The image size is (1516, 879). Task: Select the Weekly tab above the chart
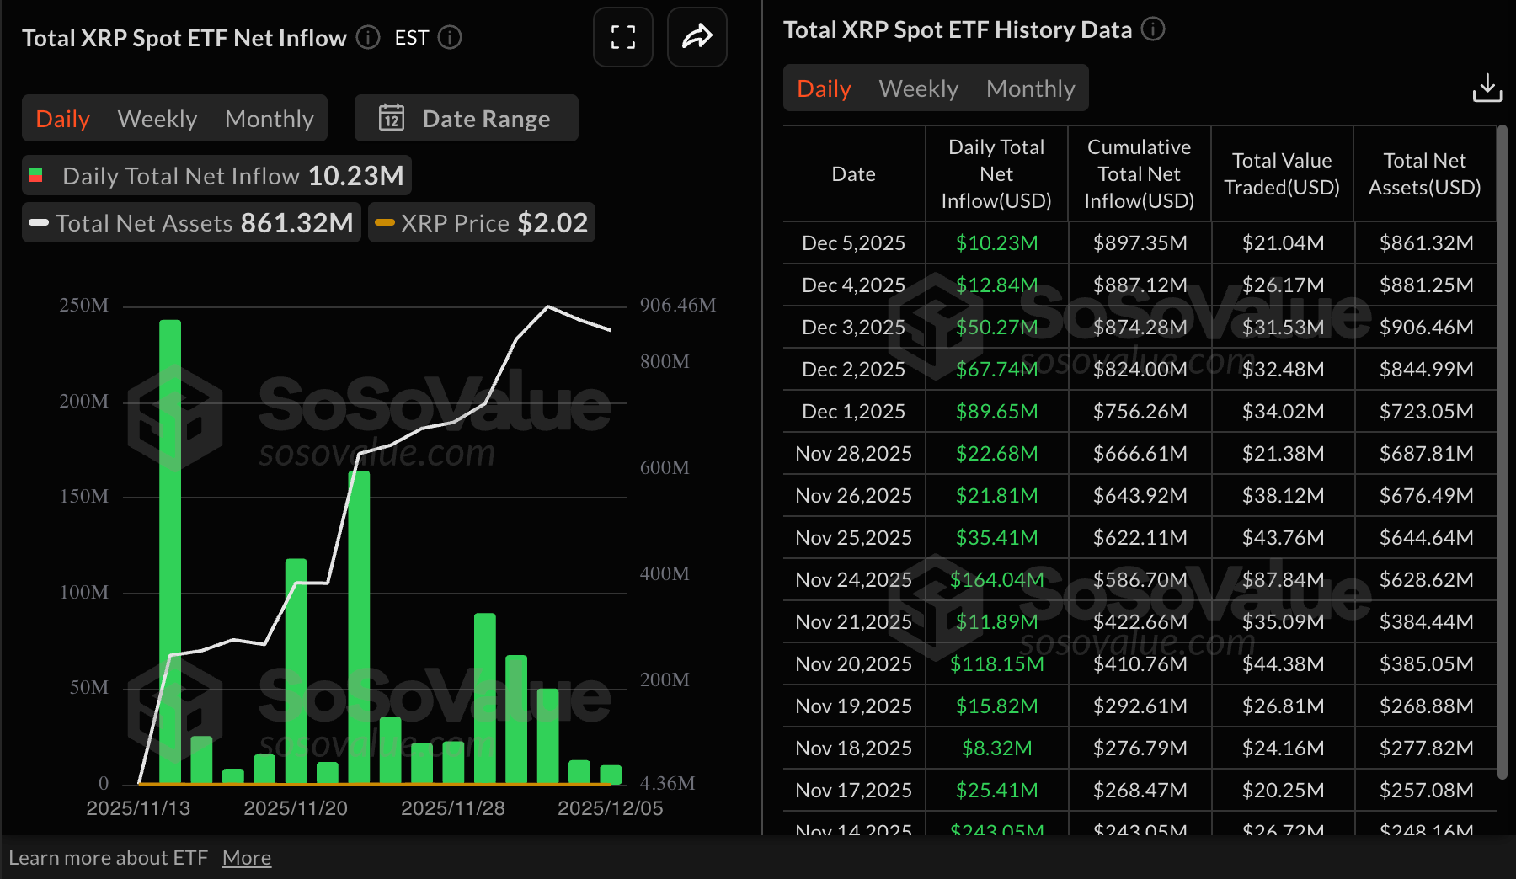(x=157, y=118)
